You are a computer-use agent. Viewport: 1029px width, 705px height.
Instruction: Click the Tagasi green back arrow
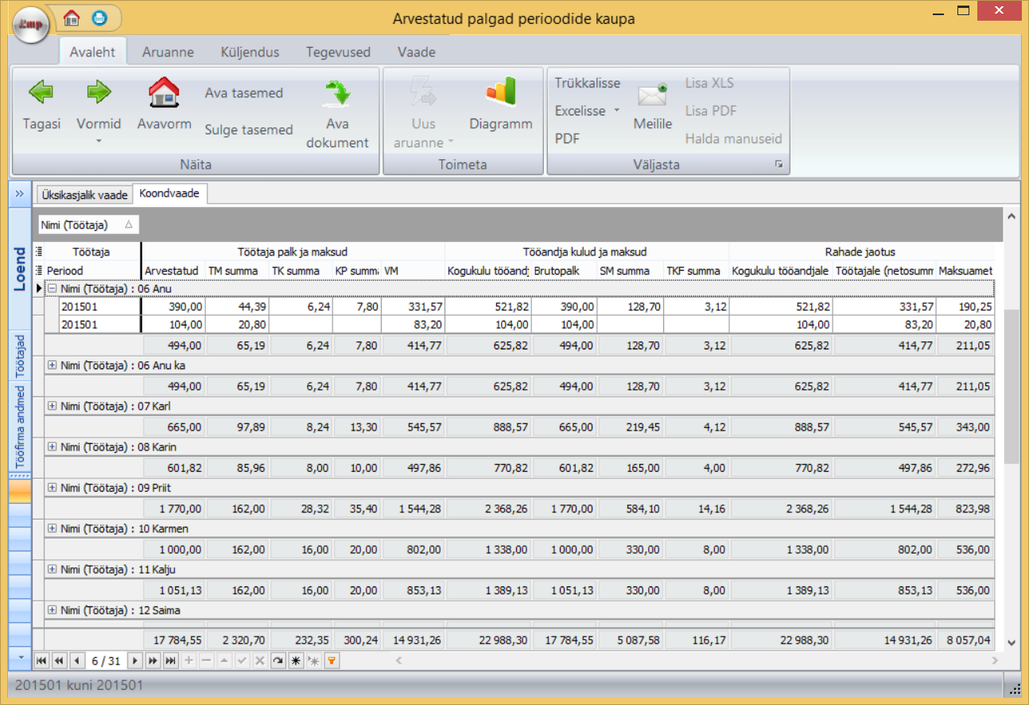41,93
